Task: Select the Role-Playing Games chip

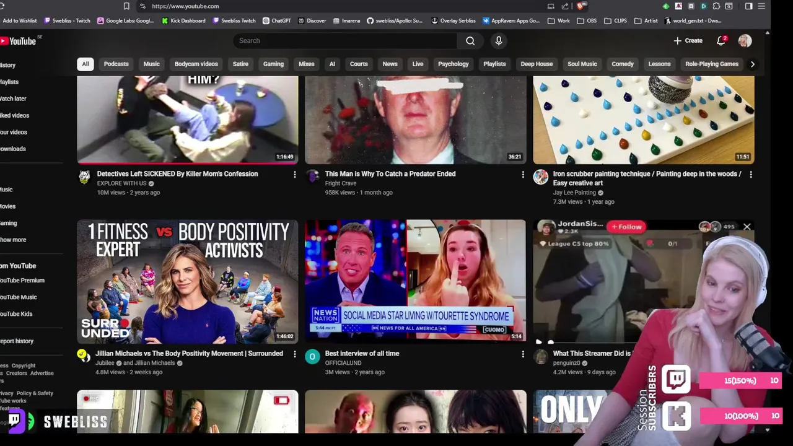Action: tap(712, 64)
